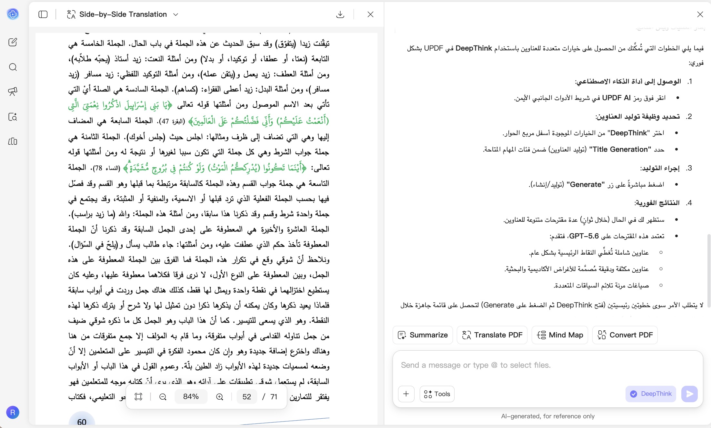Send the message with arrow button
The image size is (711, 428).
tap(689, 394)
